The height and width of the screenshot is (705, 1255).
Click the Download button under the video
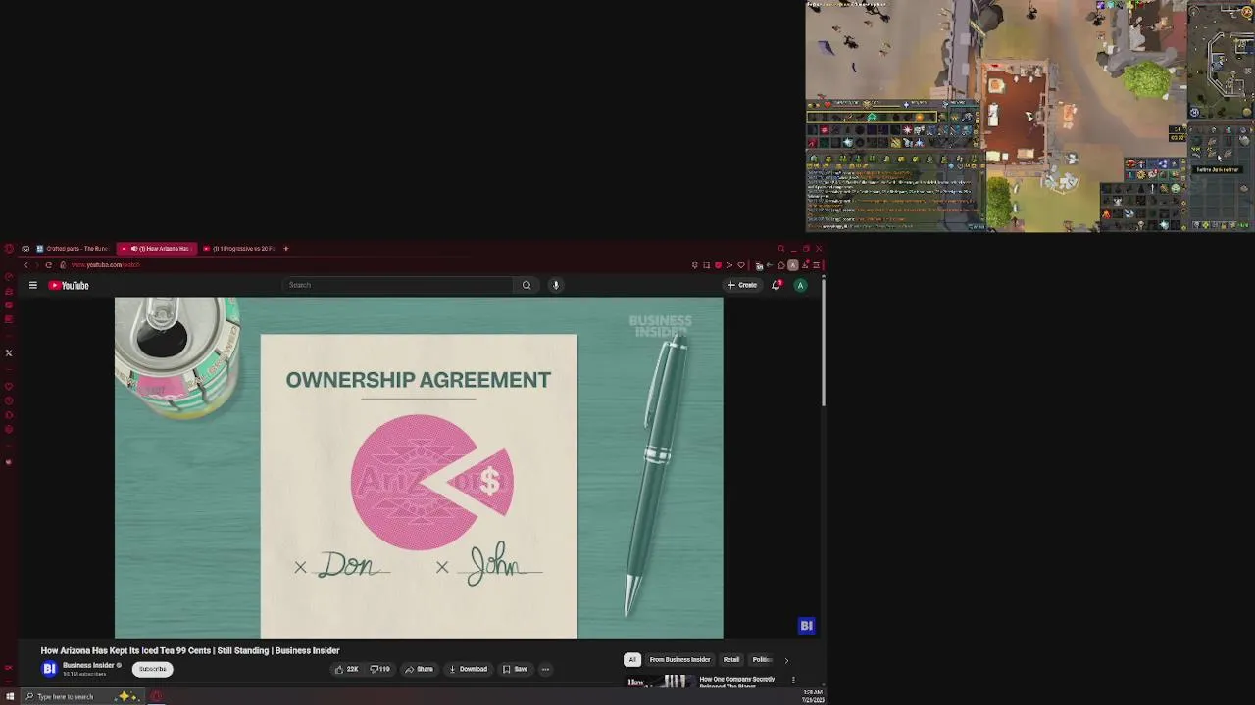(x=468, y=669)
